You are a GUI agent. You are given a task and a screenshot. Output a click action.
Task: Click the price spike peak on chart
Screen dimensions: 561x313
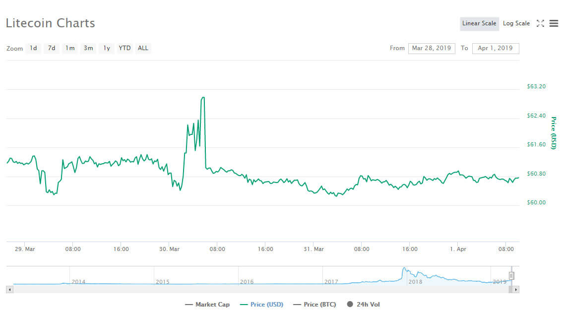(203, 97)
